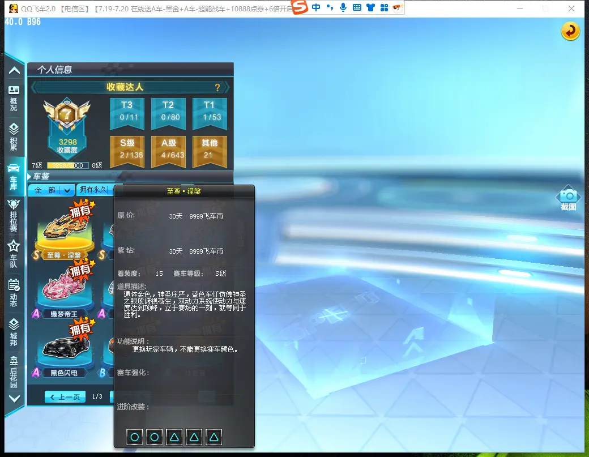Open the 后花园 garden tab
Screen dimensions: 589x457
[x=14, y=371]
